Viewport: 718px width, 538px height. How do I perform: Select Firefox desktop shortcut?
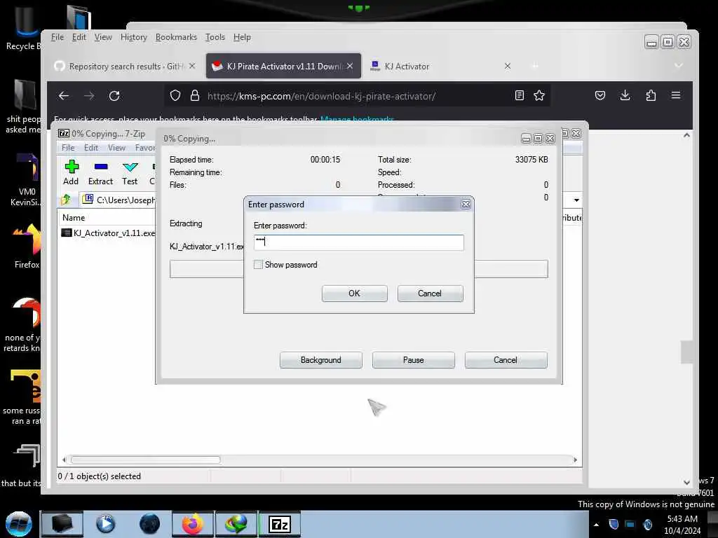click(27, 246)
